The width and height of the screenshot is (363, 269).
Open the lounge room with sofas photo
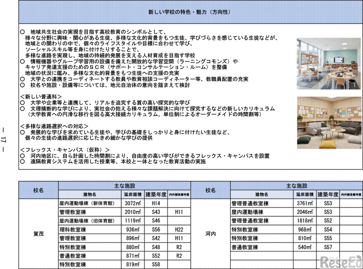[329, 123]
